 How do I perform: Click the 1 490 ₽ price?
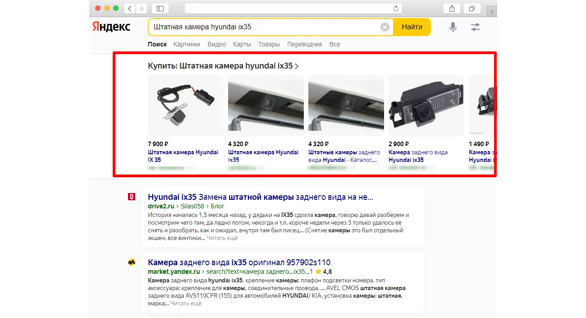click(479, 144)
